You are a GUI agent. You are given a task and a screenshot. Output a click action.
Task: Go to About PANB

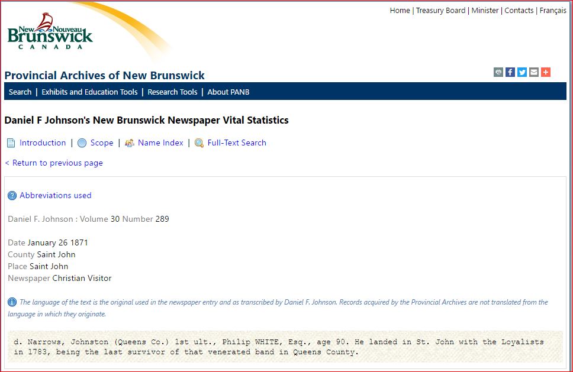pos(228,92)
